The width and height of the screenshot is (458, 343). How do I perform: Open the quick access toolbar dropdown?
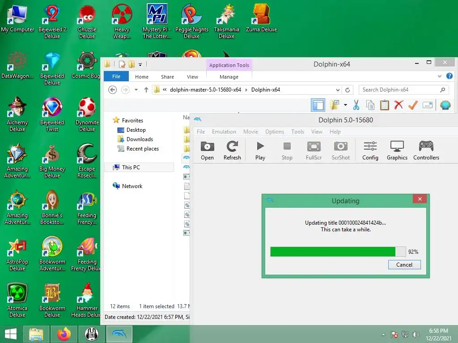point(140,65)
